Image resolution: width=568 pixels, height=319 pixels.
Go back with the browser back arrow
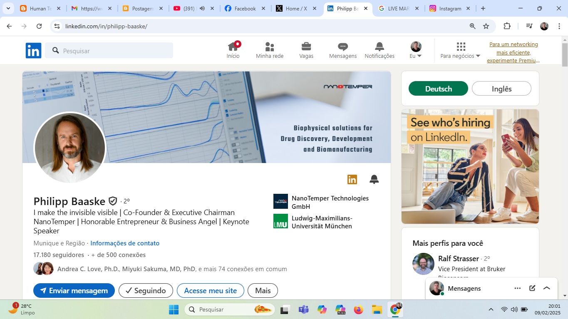9,26
